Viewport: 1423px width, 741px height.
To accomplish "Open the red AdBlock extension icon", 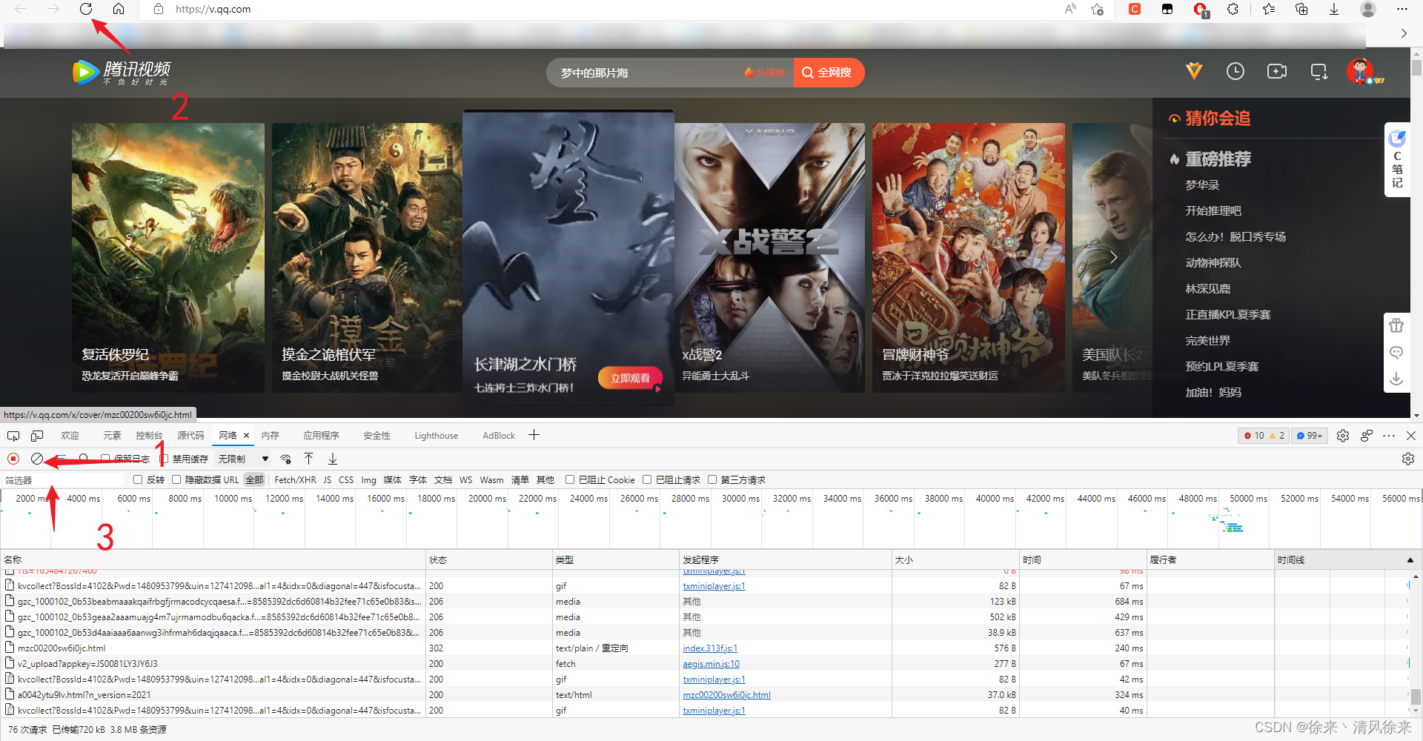I will (1201, 10).
